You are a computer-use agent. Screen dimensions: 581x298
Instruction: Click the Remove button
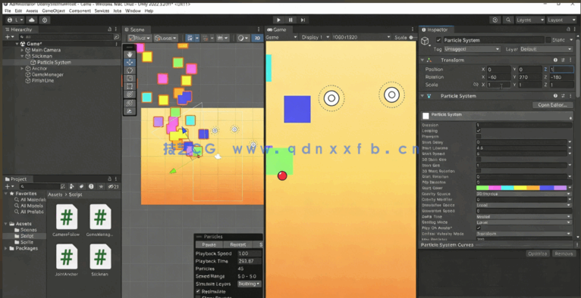coord(564,253)
